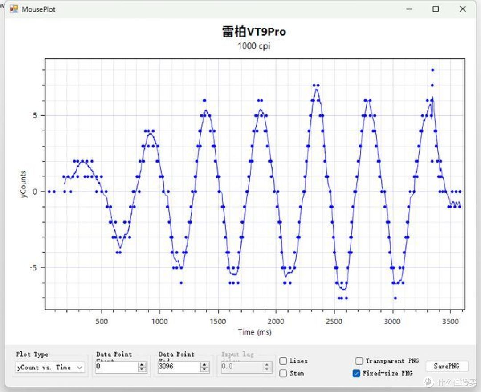Decrease Data Point Start with down arrow
The width and height of the screenshot is (481, 392).
point(142,370)
